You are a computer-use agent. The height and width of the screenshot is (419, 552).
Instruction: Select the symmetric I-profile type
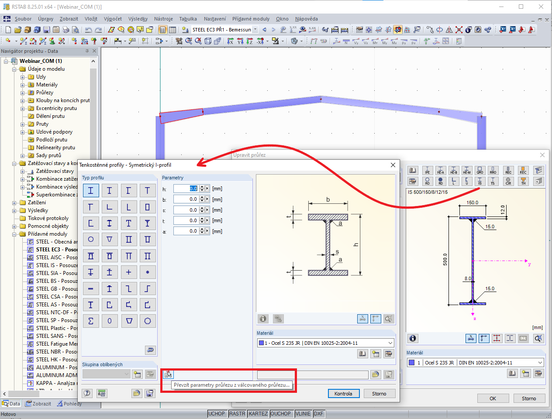[x=90, y=191]
